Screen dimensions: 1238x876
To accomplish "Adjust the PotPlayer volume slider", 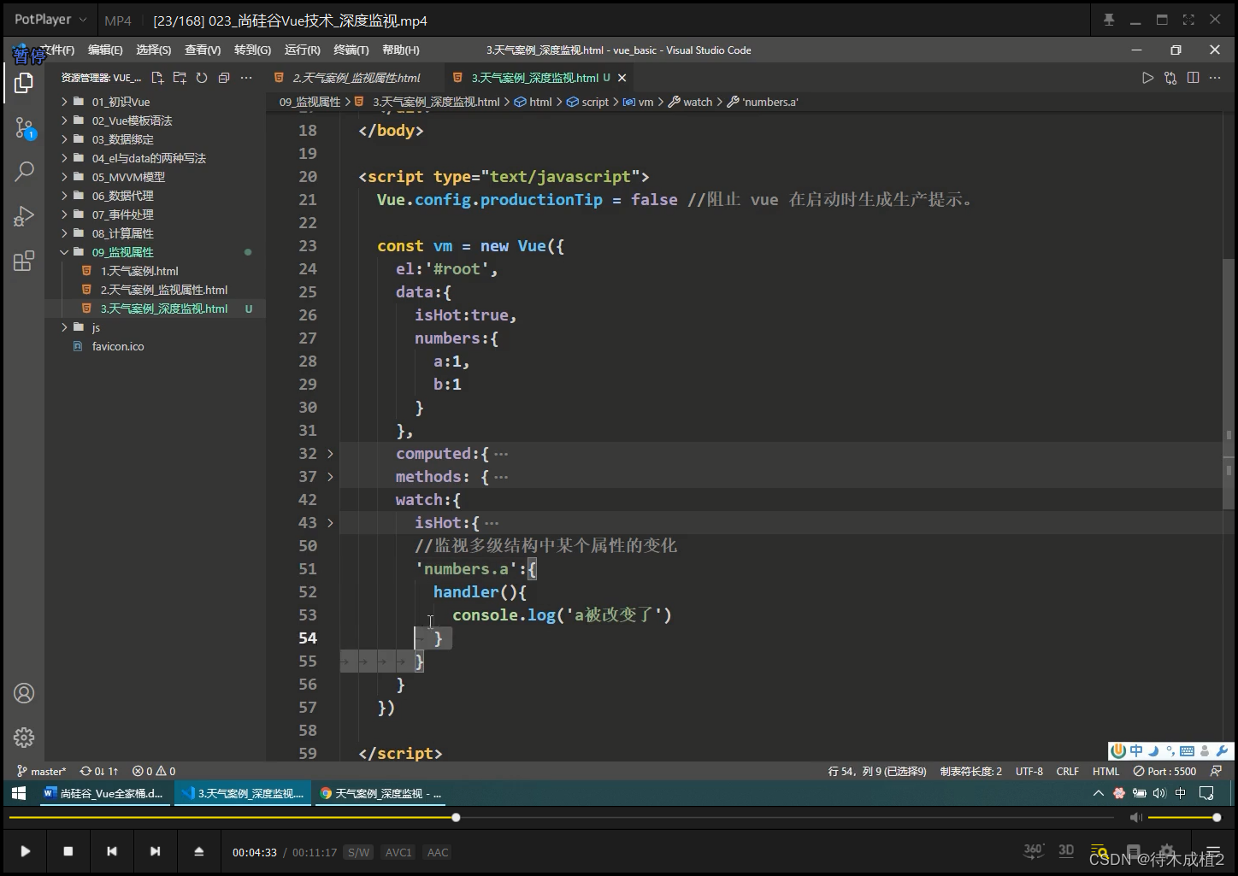I will click(x=1184, y=818).
